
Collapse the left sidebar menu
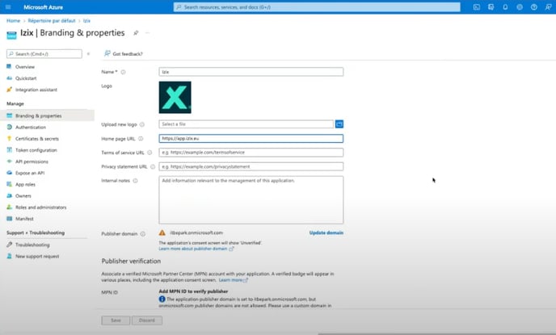click(x=88, y=54)
